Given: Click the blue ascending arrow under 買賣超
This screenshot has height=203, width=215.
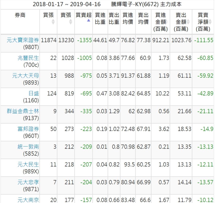Looking at the screenshot, I should pyautogui.click(x=89, y=20).
